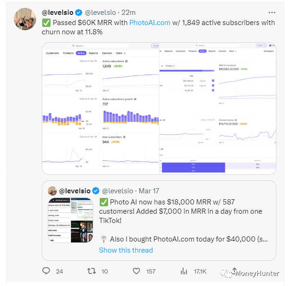This screenshot has height=286, width=288.
Task: Click the reply comment icon
Action: pyautogui.click(x=46, y=271)
